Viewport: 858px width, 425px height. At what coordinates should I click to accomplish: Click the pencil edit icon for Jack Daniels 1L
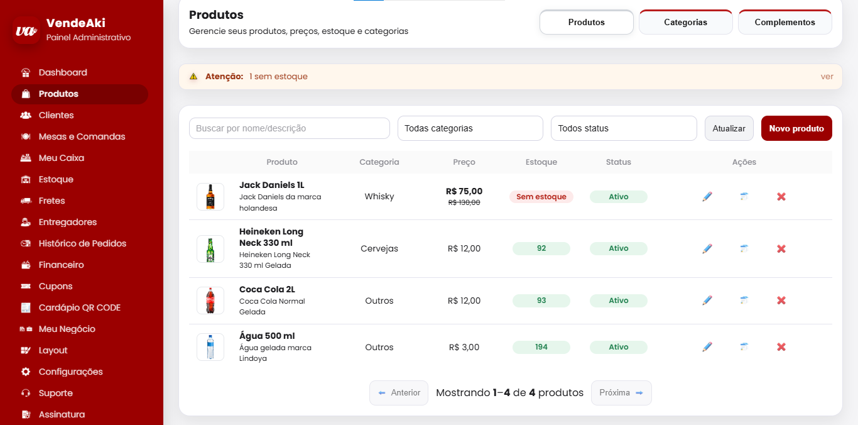(707, 197)
